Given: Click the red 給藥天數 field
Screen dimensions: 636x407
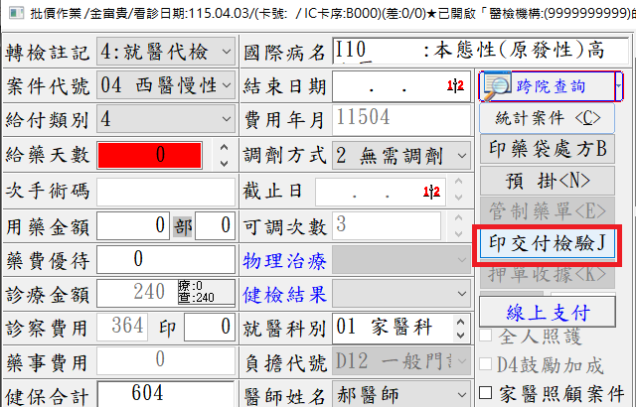Looking at the screenshot, I should tap(152, 156).
